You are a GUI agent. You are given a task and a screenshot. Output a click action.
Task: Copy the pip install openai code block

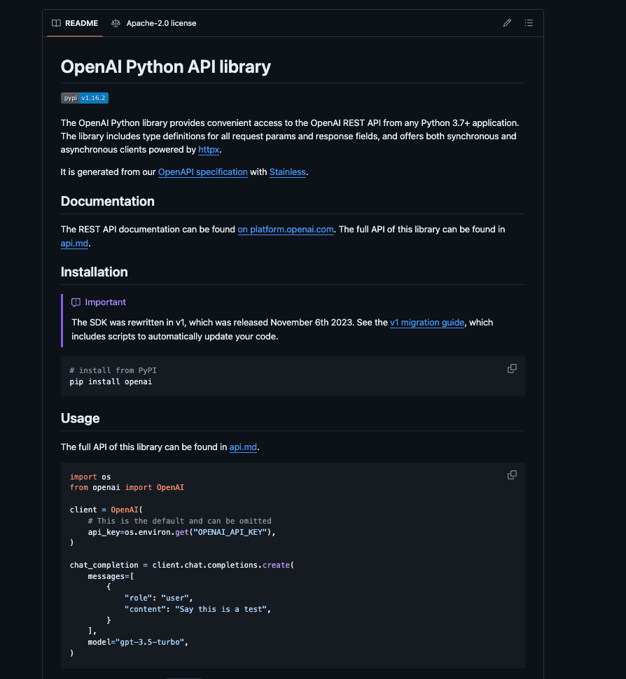(x=512, y=369)
